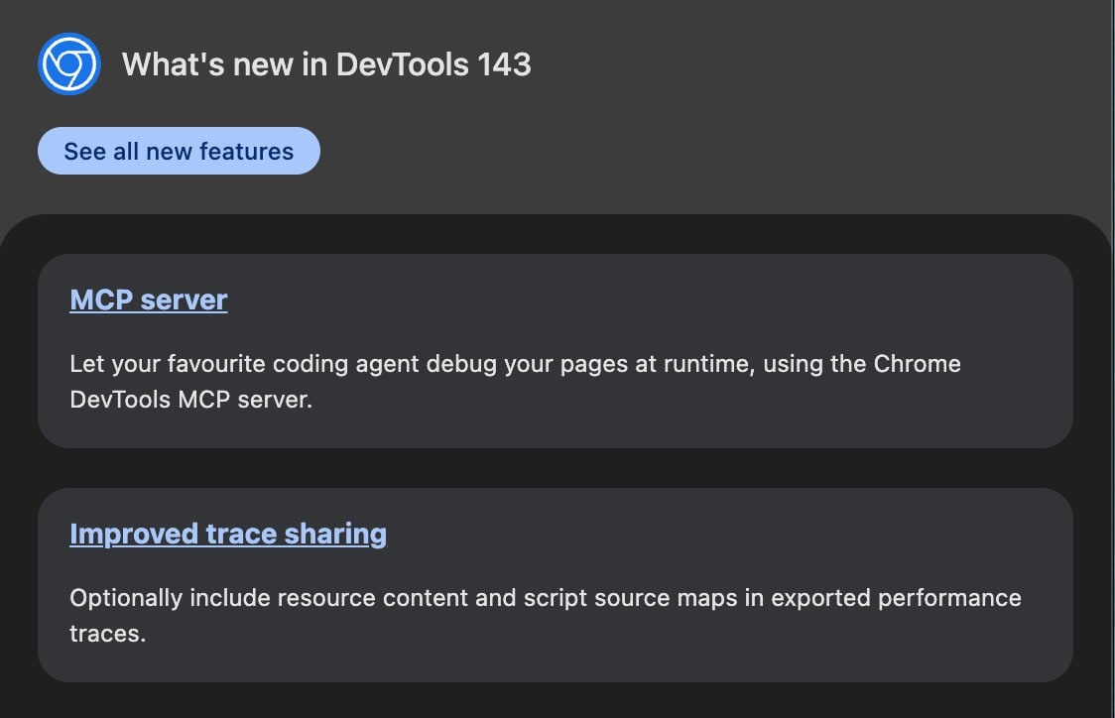Click the "What's new in DevTools 143" heading
Viewport: 1115px width, 718px height.
point(326,65)
